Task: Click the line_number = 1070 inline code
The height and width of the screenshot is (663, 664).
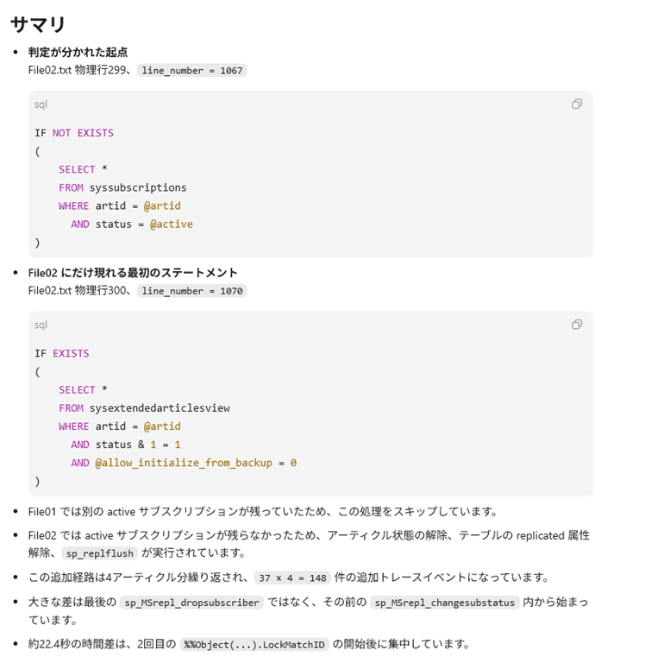Action: pos(191,291)
